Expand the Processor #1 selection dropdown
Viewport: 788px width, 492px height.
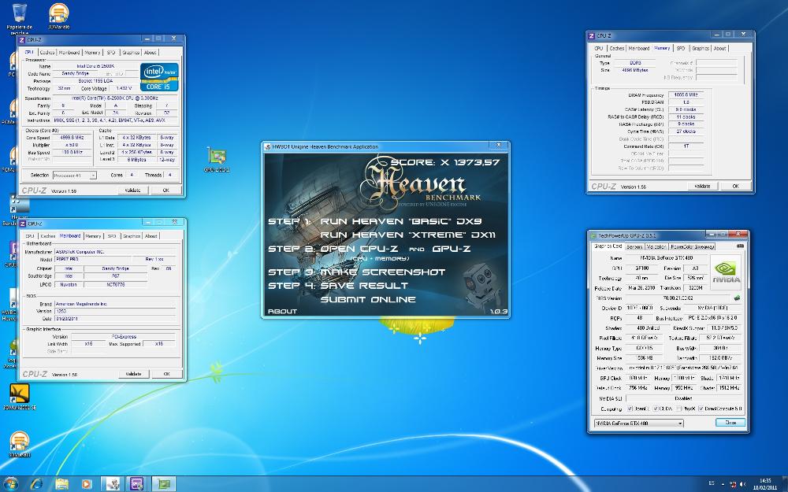coord(93,176)
